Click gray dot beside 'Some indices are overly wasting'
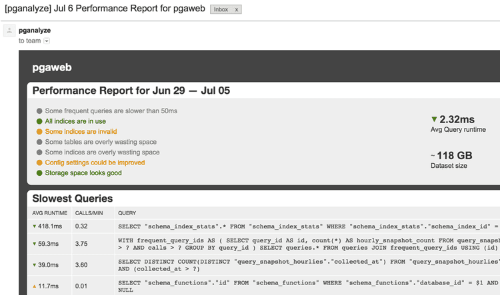 pyautogui.click(x=39, y=152)
